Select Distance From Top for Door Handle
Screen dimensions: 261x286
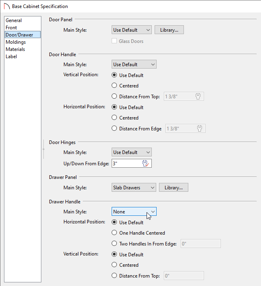click(114, 96)
